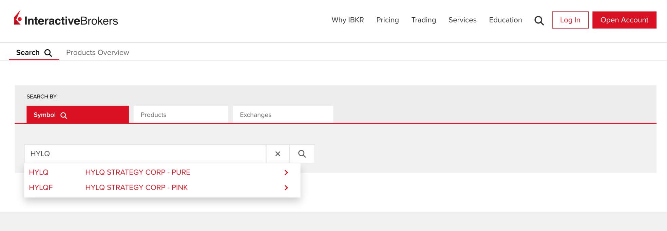The height and width of the screenshot is (231, 667).
Task: Click into the HYLQ symbol input field
Action: pyautogui.click(x=145, y=154)
